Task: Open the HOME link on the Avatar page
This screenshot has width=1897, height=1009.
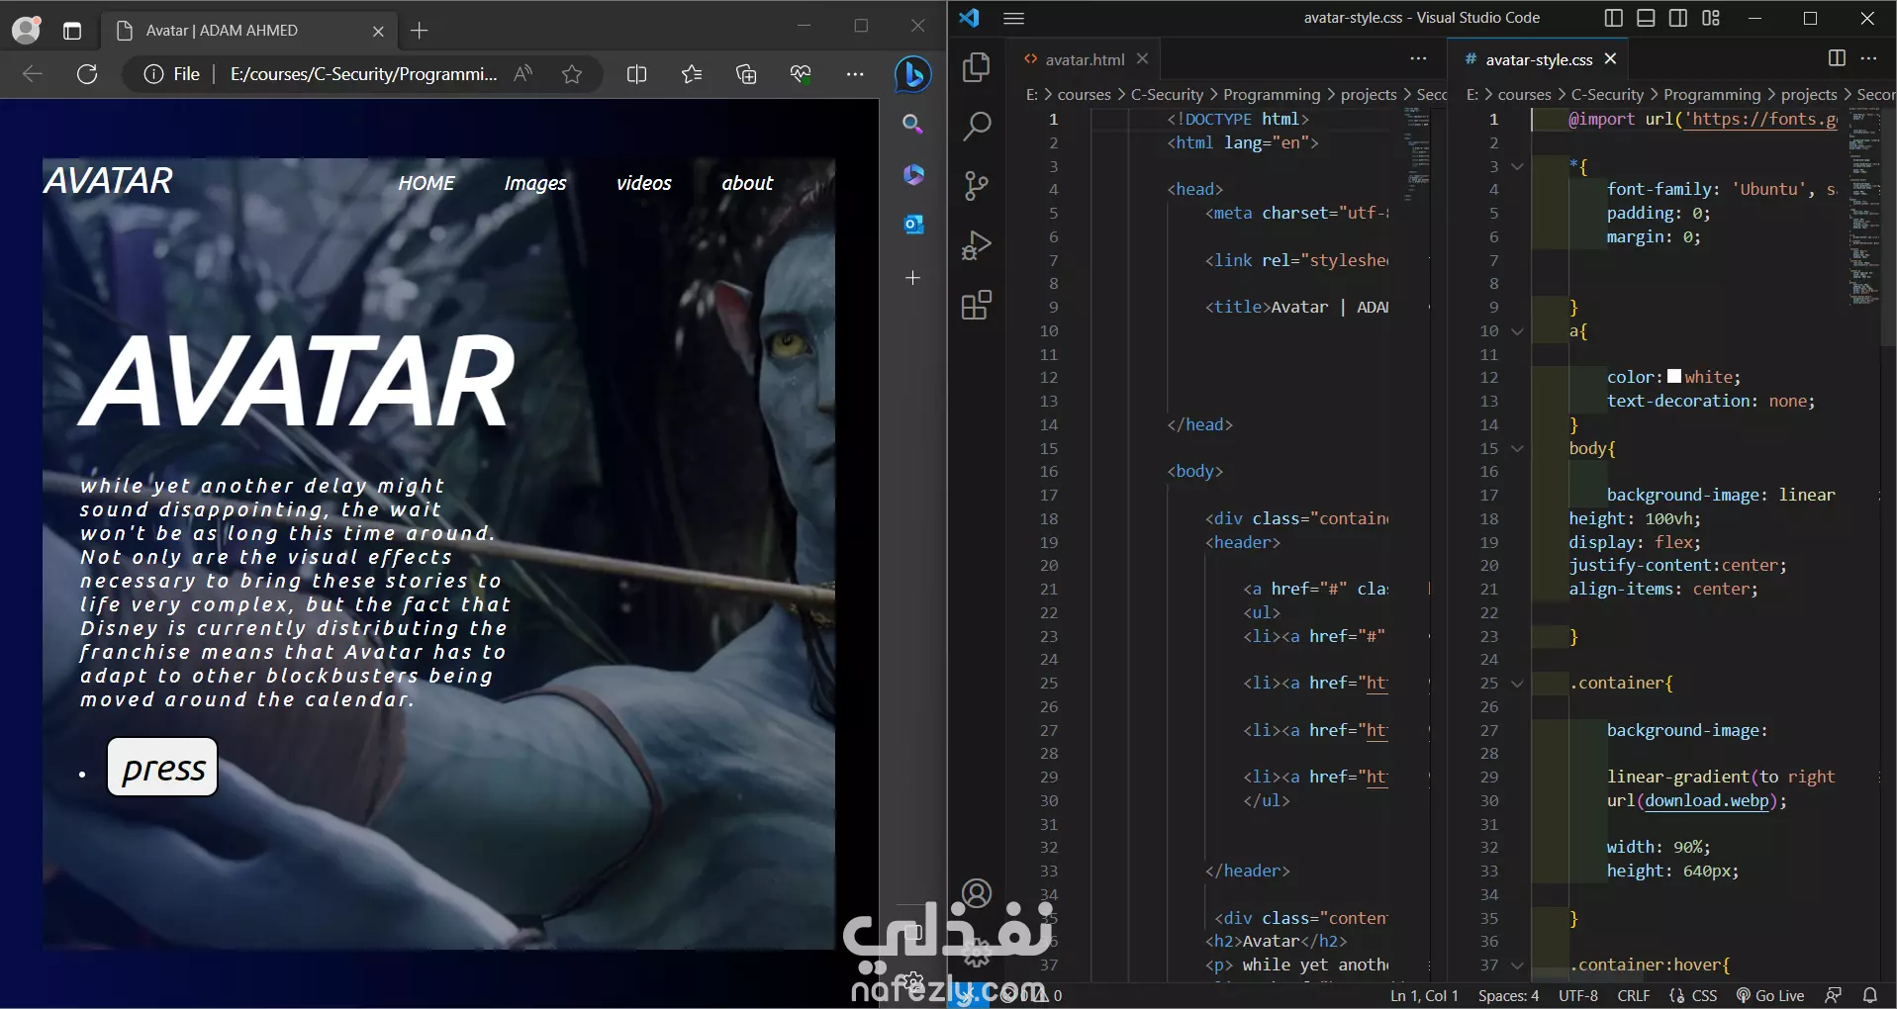Action: pos(427,183)
